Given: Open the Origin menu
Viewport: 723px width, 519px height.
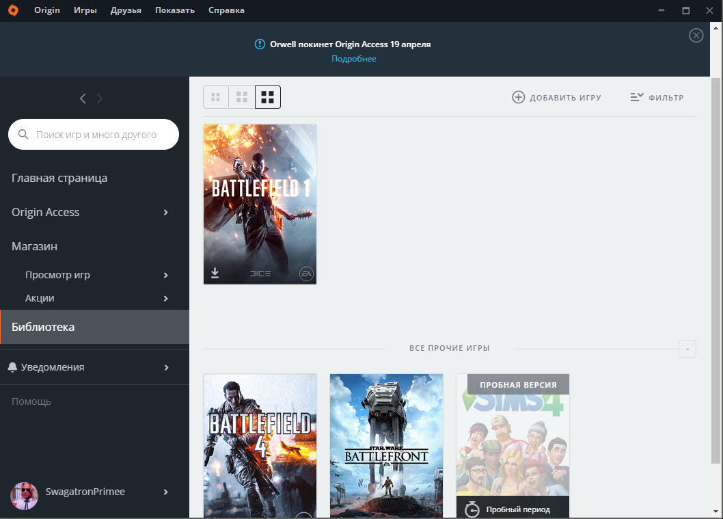Looking at the screenshot, I should 47,10.
